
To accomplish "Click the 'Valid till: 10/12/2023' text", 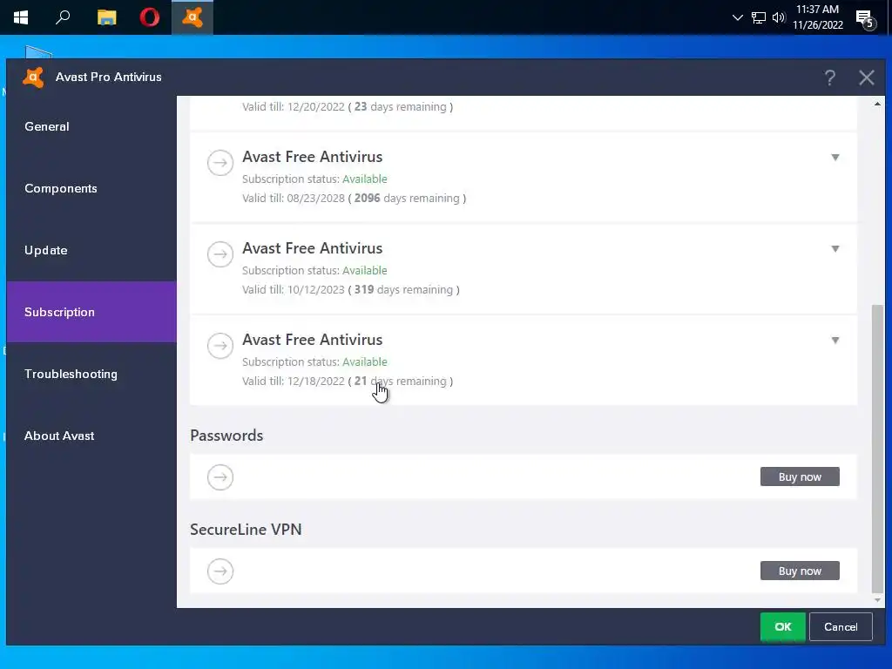I will pyautogui.click(x=293, y=290).
